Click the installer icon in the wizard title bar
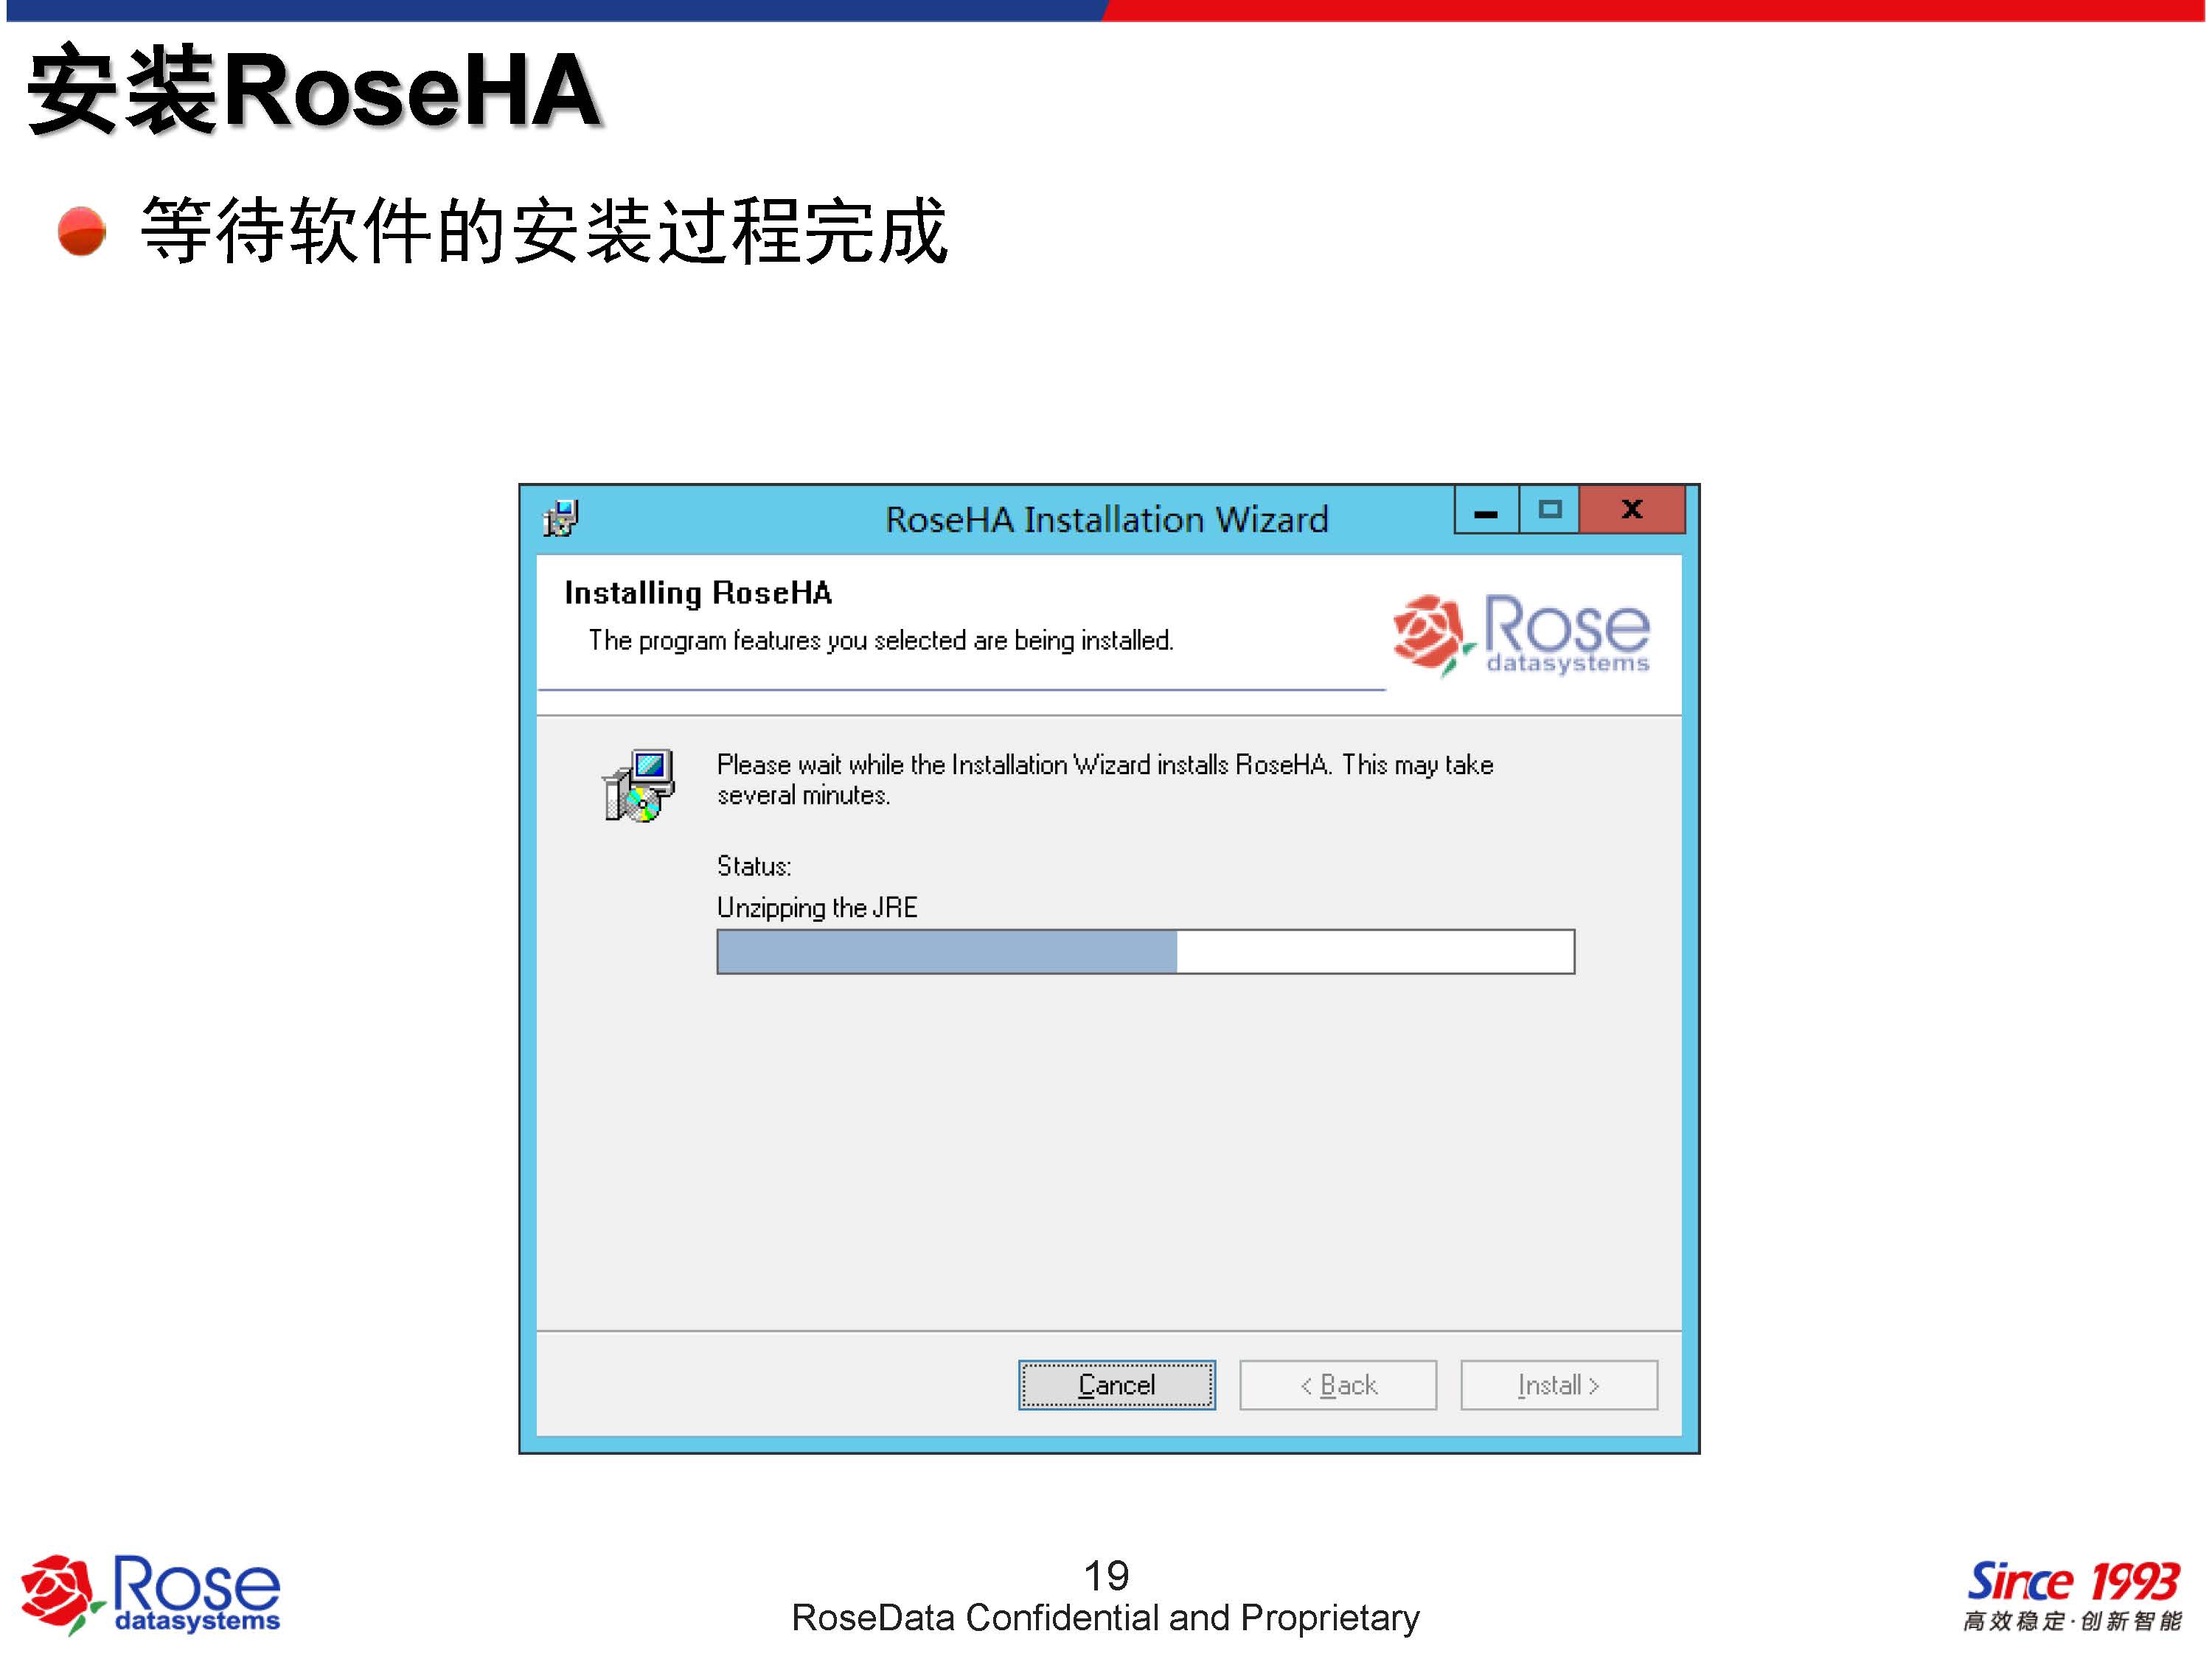 click(x=561, y=518)
